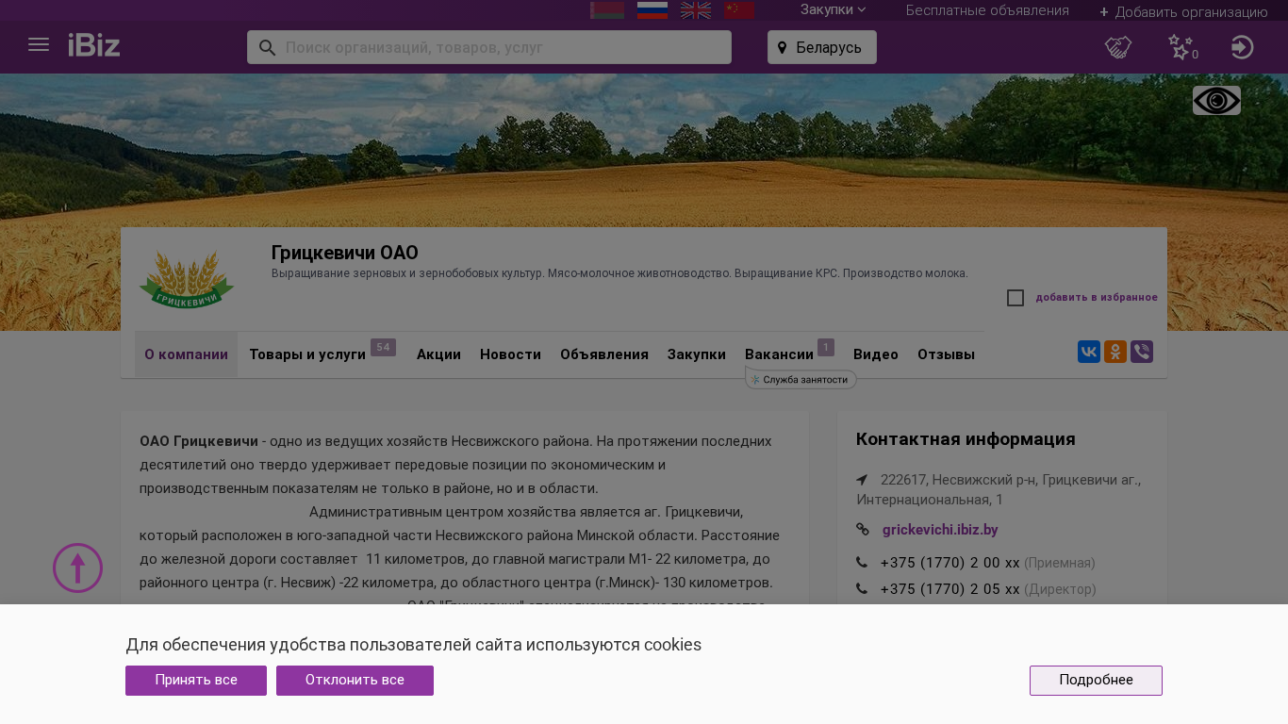1288x724 pixels.
Task: Share via VK icon
Action: [x=1089, y=352]
